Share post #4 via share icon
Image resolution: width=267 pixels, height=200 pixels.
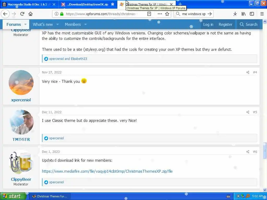coord(248,72)
